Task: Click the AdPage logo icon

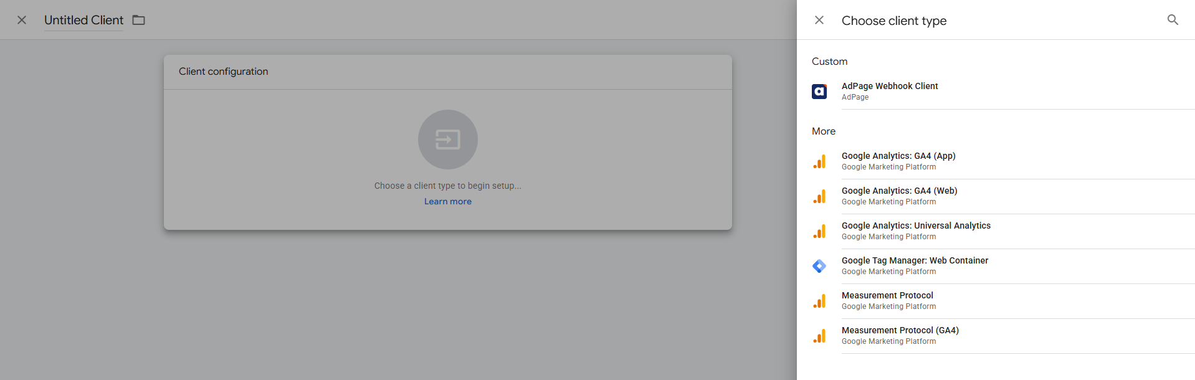Action: tap(819, 92)
